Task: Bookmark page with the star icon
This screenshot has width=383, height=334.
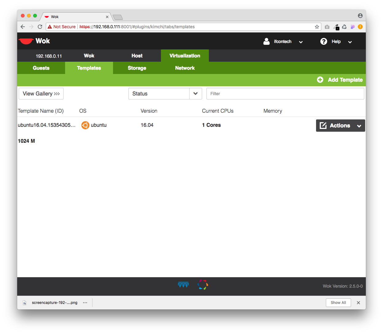Action: [317, 27]
